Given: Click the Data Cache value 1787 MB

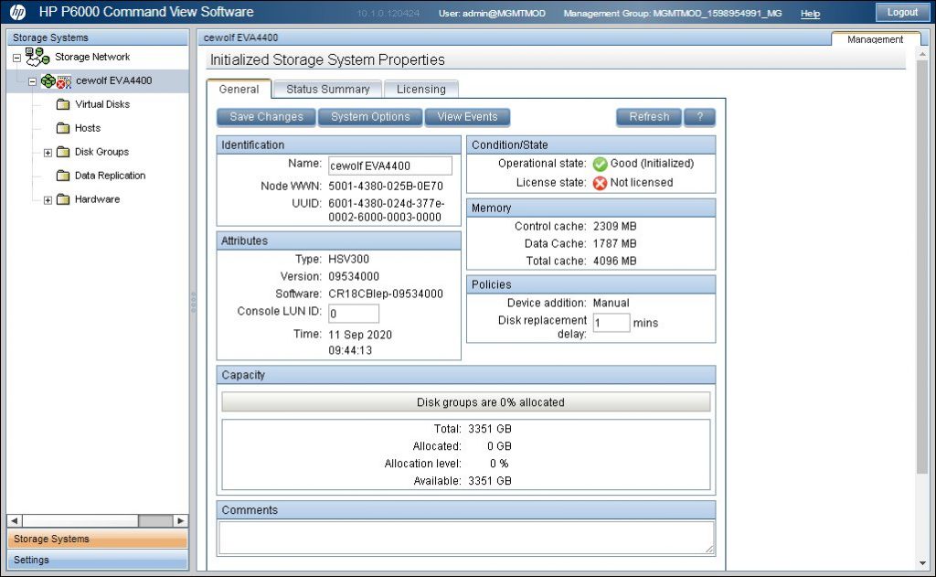Looking at the screenshot, I should point(614,244).
